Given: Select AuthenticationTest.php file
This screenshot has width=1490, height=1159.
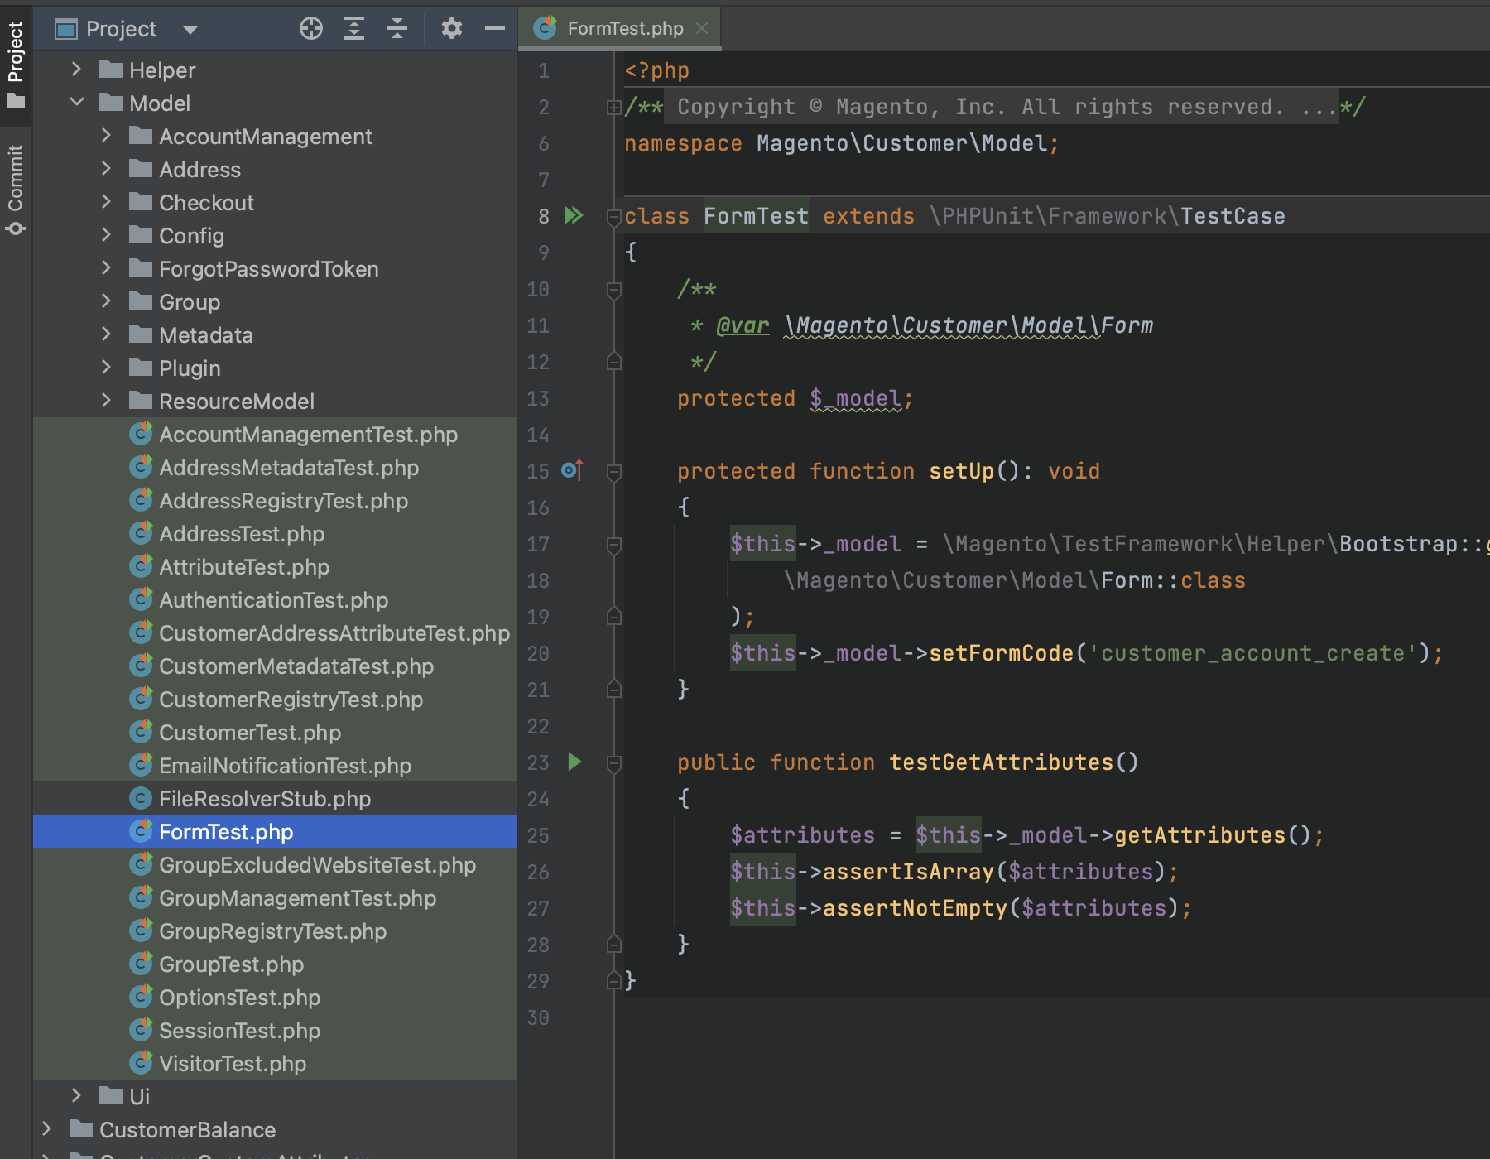Looking at the screenshot, I should point(273,599).
